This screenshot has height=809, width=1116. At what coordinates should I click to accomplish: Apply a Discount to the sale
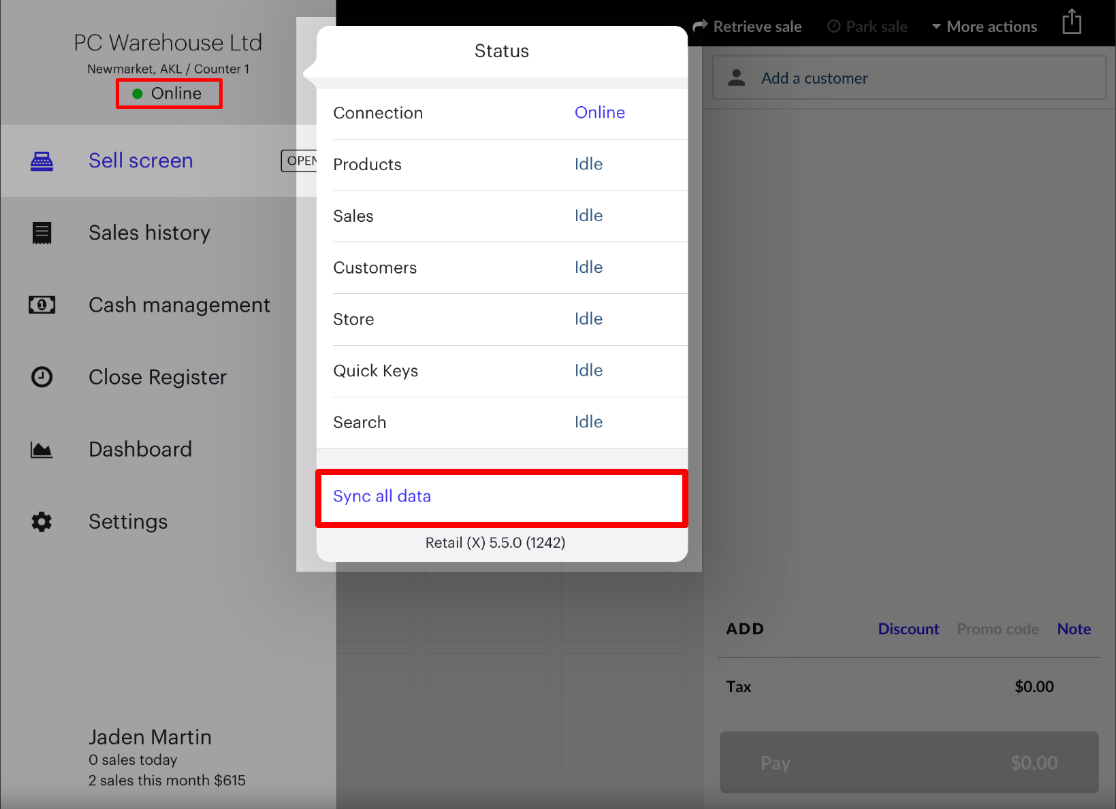[908, 629]
